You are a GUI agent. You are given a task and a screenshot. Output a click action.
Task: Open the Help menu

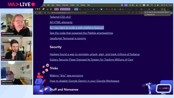coord(88,5)
